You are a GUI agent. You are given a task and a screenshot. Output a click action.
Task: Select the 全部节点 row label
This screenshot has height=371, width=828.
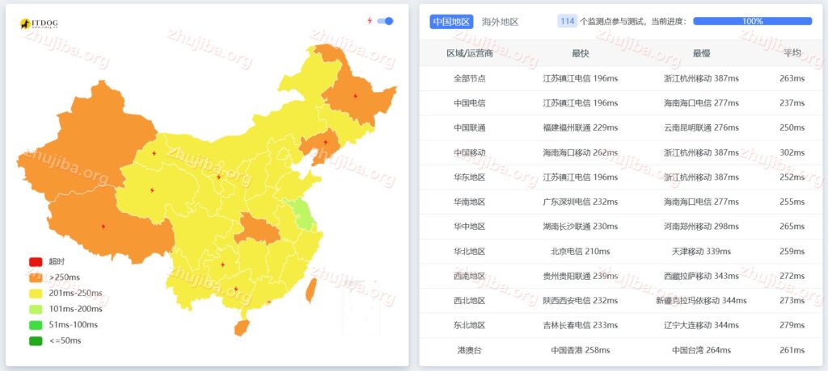(470, 78)
